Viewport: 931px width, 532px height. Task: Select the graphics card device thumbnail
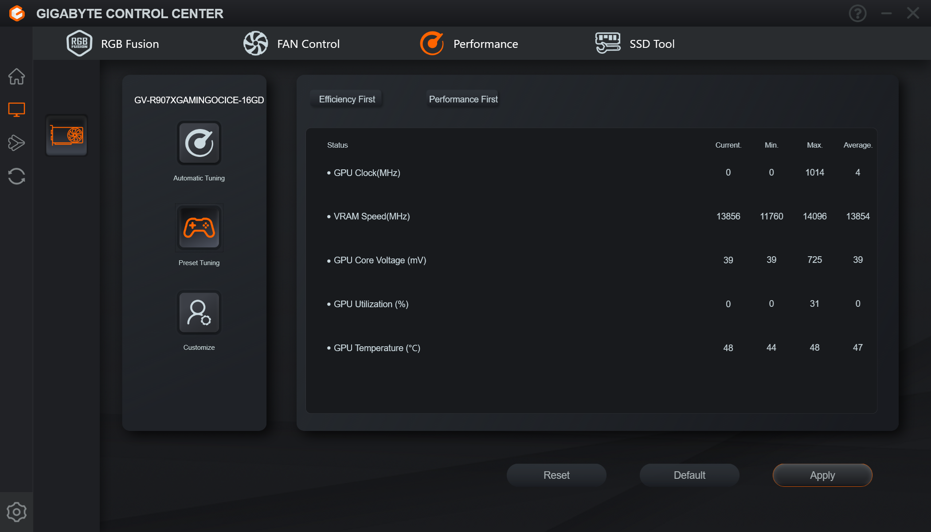coord(66,135)
